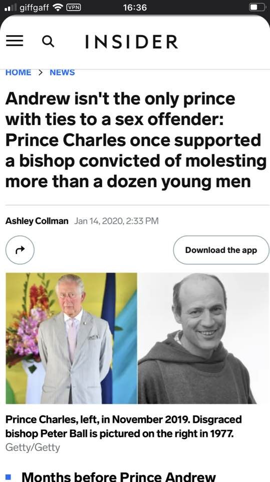This screenshot has width=270, height=482.
Task: Tap the blue bullet beside Months before Prince Andrew
Action: pyautogui.click(x=9, y=476)
